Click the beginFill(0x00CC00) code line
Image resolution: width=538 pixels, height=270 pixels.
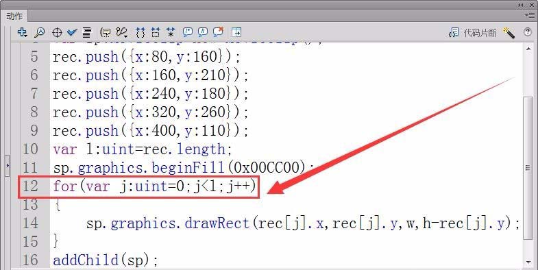(x=183, y=168)
